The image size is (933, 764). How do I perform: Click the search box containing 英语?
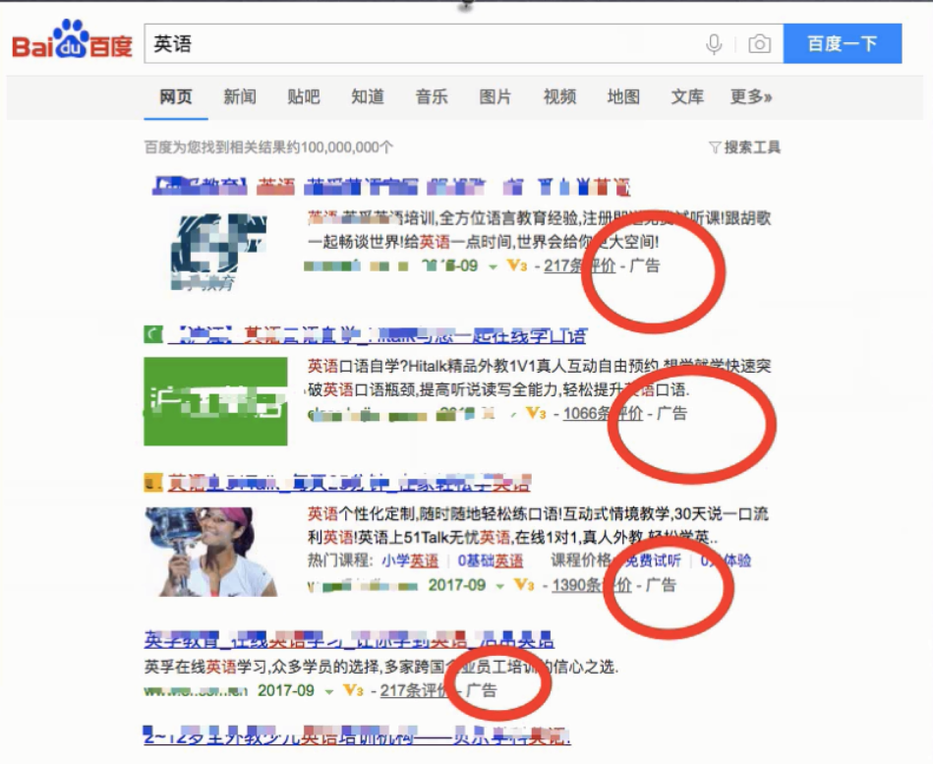coord(423,43)
